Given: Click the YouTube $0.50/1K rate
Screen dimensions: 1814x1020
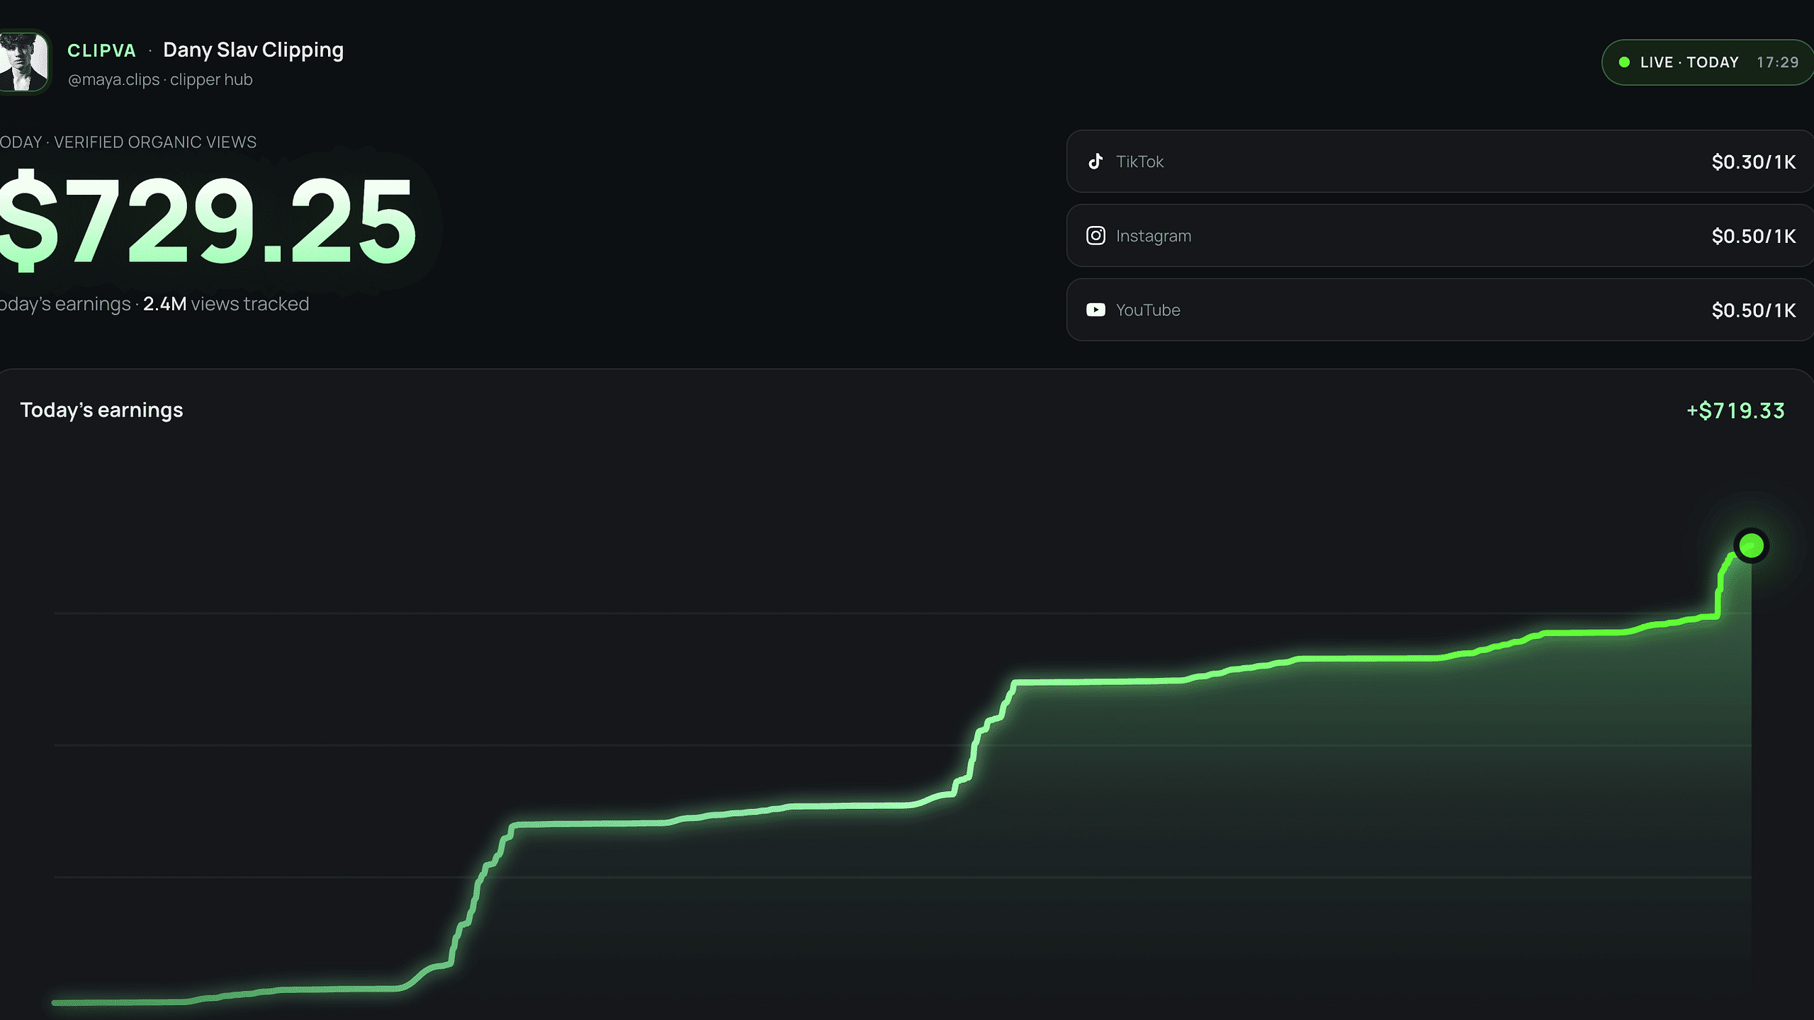Looking at the screenshot, I should [x=1754, y=310].
